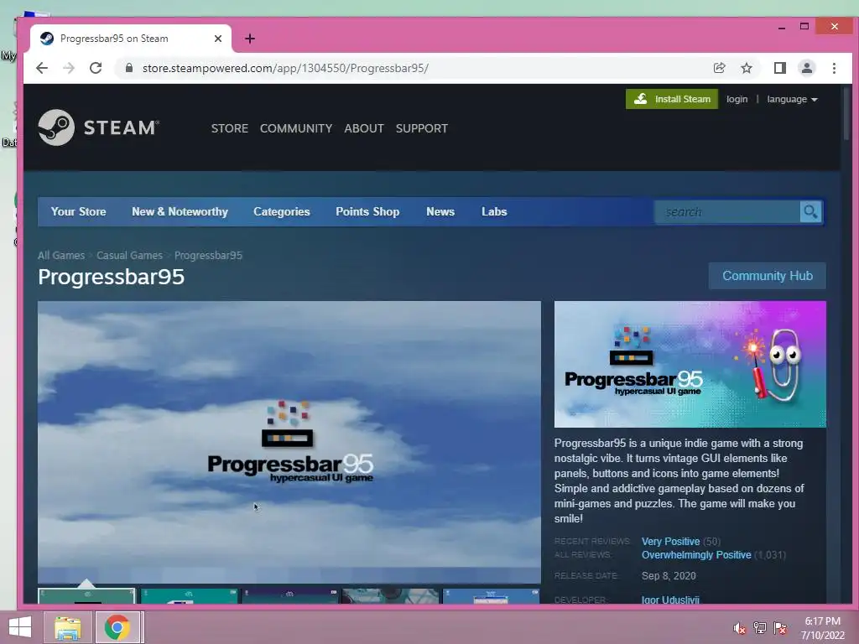
Task: Open the Labs tab
Action: [x=494, y=211]
